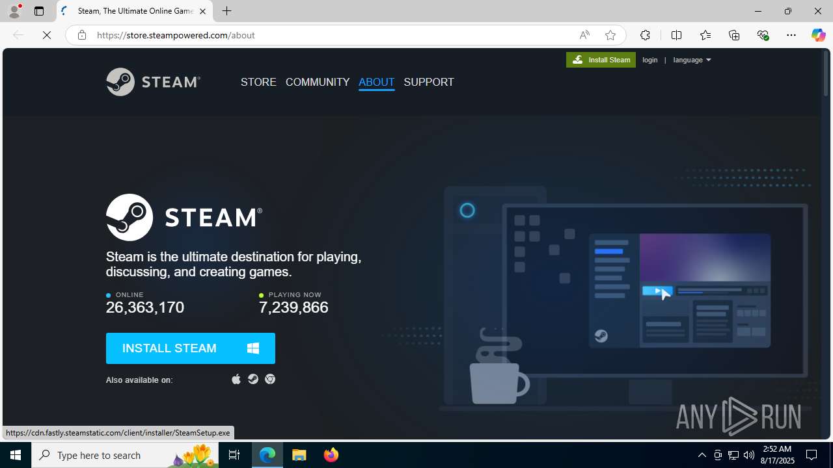Open the COMMUNITY menu
833x468 pixels.
point(318,82)
